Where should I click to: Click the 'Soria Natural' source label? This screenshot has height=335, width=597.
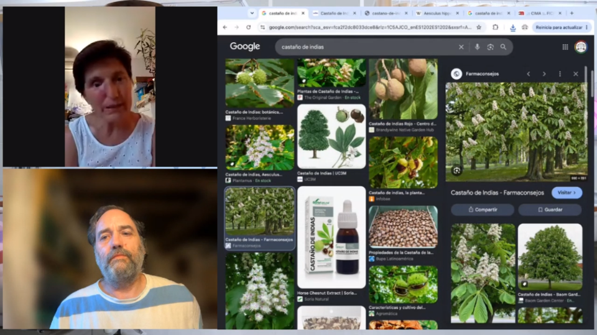coord(316,299)
